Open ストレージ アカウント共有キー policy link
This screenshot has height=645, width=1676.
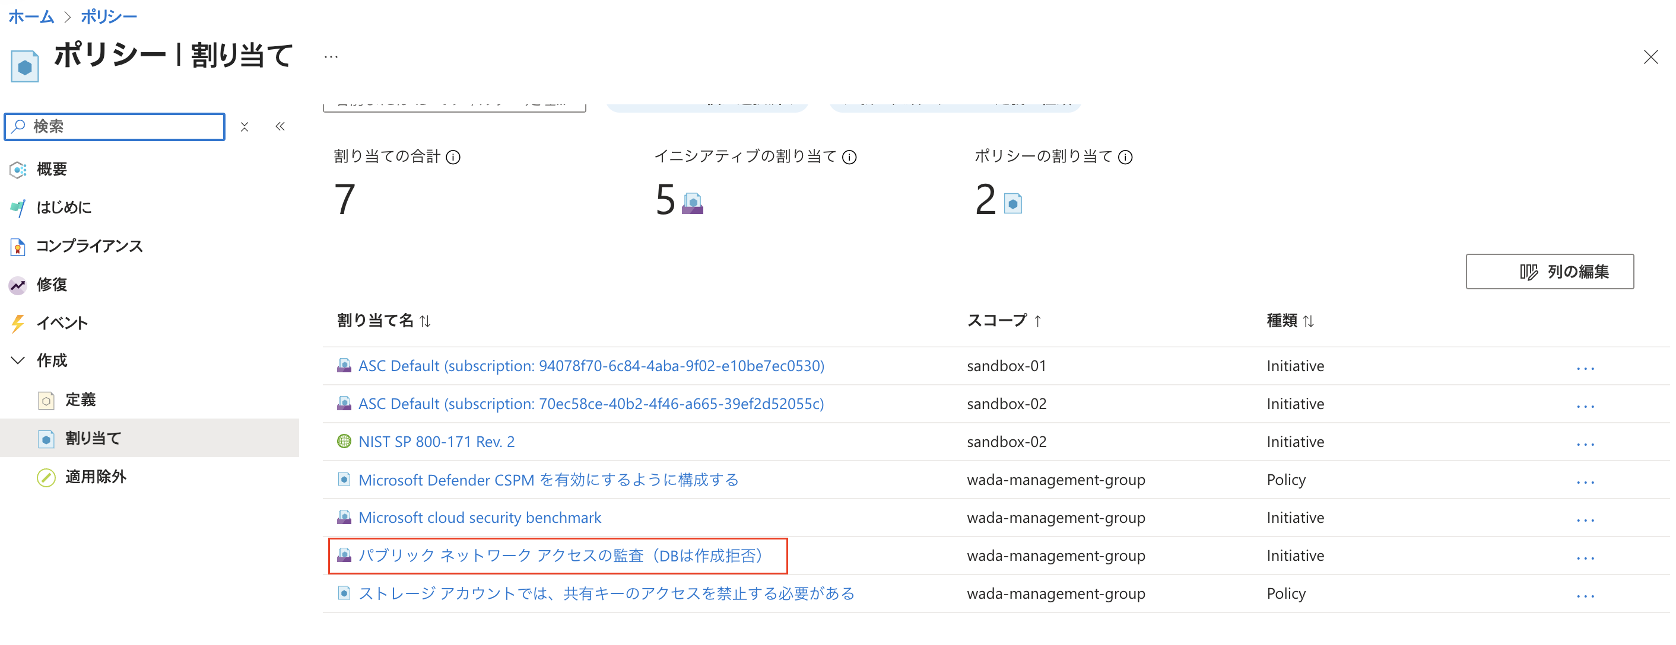[x=607, y=593]
